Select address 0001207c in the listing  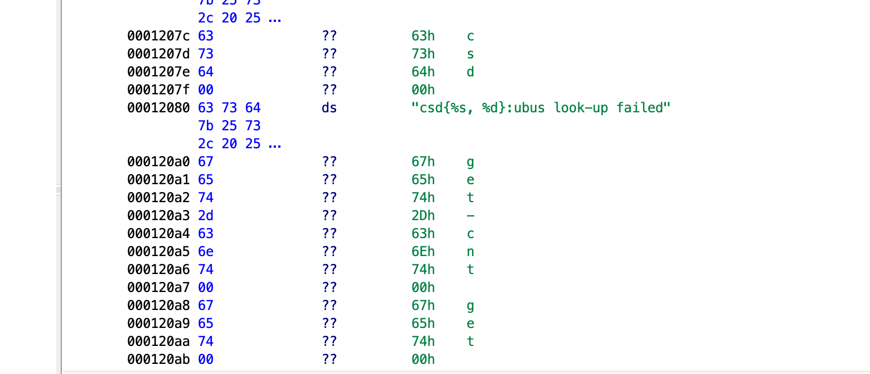[x=158, y=36]
